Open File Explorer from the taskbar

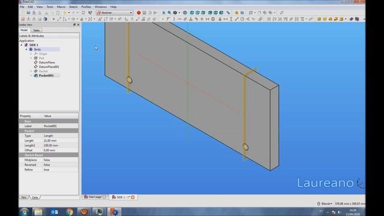pyautogui.click(x=38, y=212)
